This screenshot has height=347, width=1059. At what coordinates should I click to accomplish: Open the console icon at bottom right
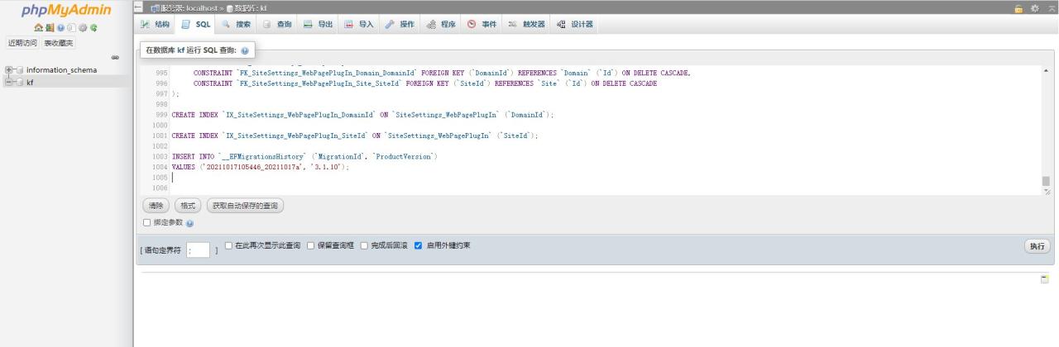(x=1045, y=279)
